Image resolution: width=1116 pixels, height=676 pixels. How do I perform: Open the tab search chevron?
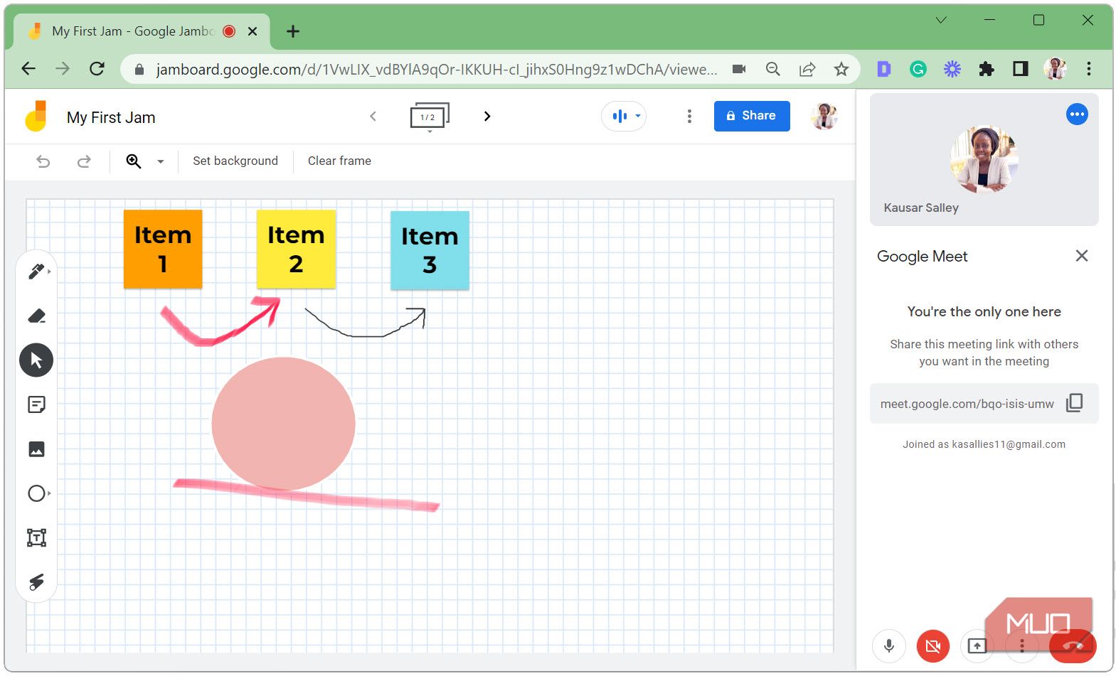(x=941, y=21)
